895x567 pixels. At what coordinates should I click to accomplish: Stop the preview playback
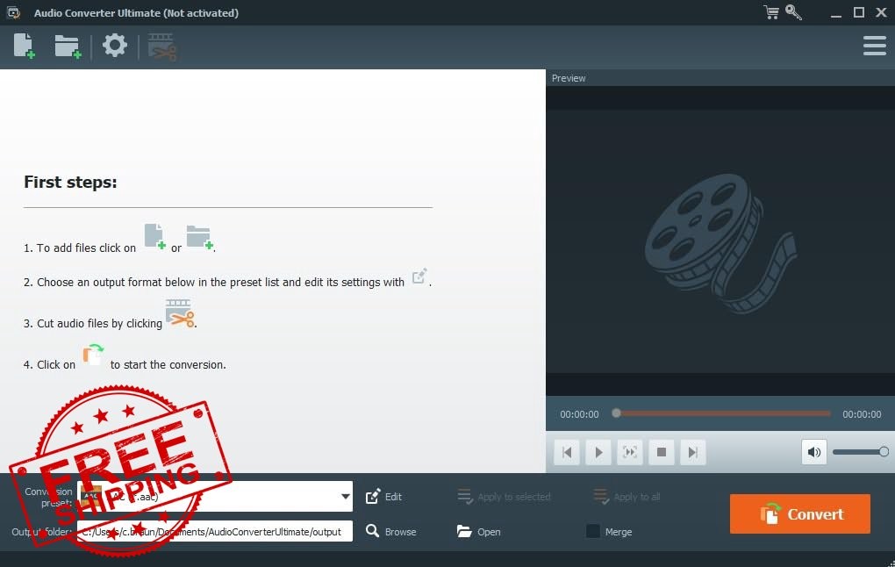click(662, 452)
